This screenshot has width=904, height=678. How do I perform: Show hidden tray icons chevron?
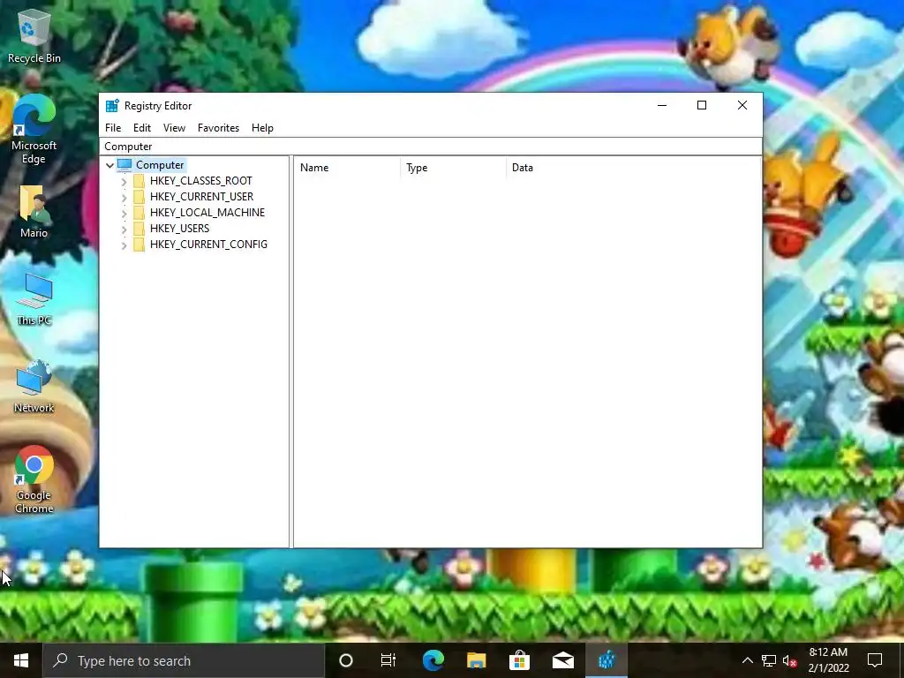(747, 660)
